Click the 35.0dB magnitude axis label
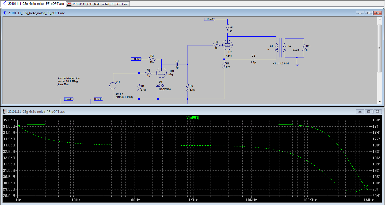 coord(9,120)
